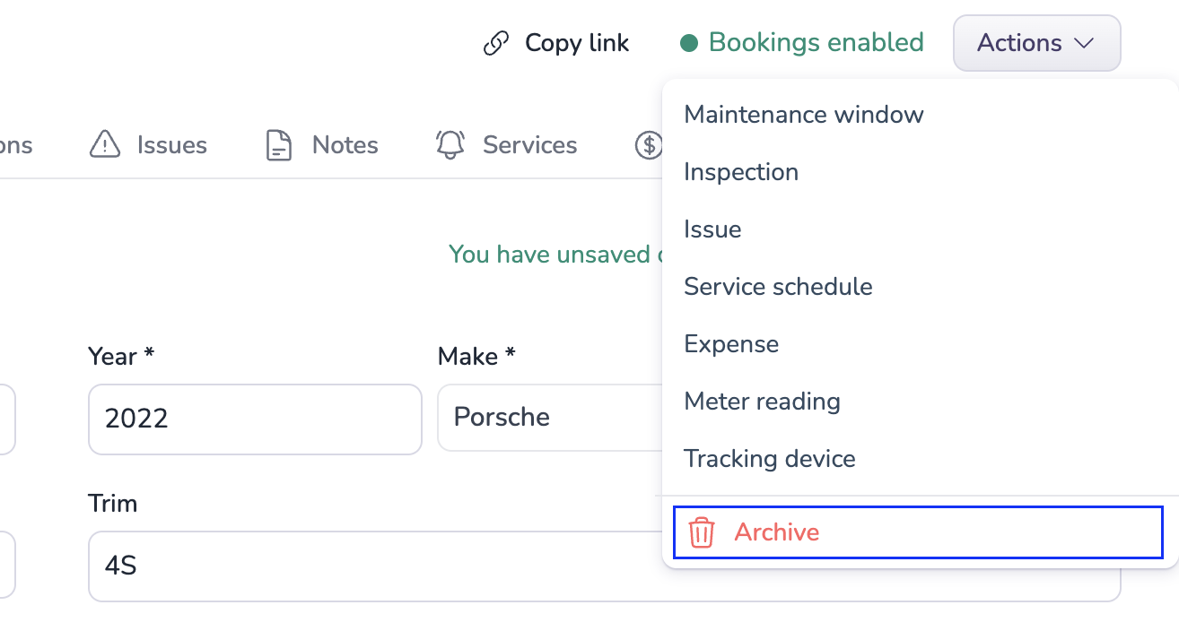Click the dollar sign coin icon
This screenshot has width=1179, height=631.
(x=649, y=144)
